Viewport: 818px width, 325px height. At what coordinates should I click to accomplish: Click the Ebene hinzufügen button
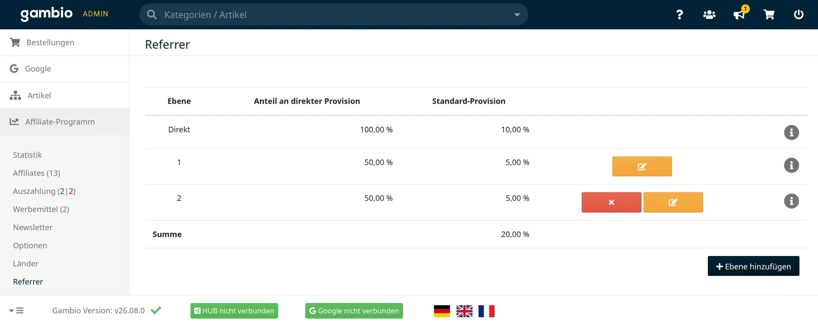point(753,266)
